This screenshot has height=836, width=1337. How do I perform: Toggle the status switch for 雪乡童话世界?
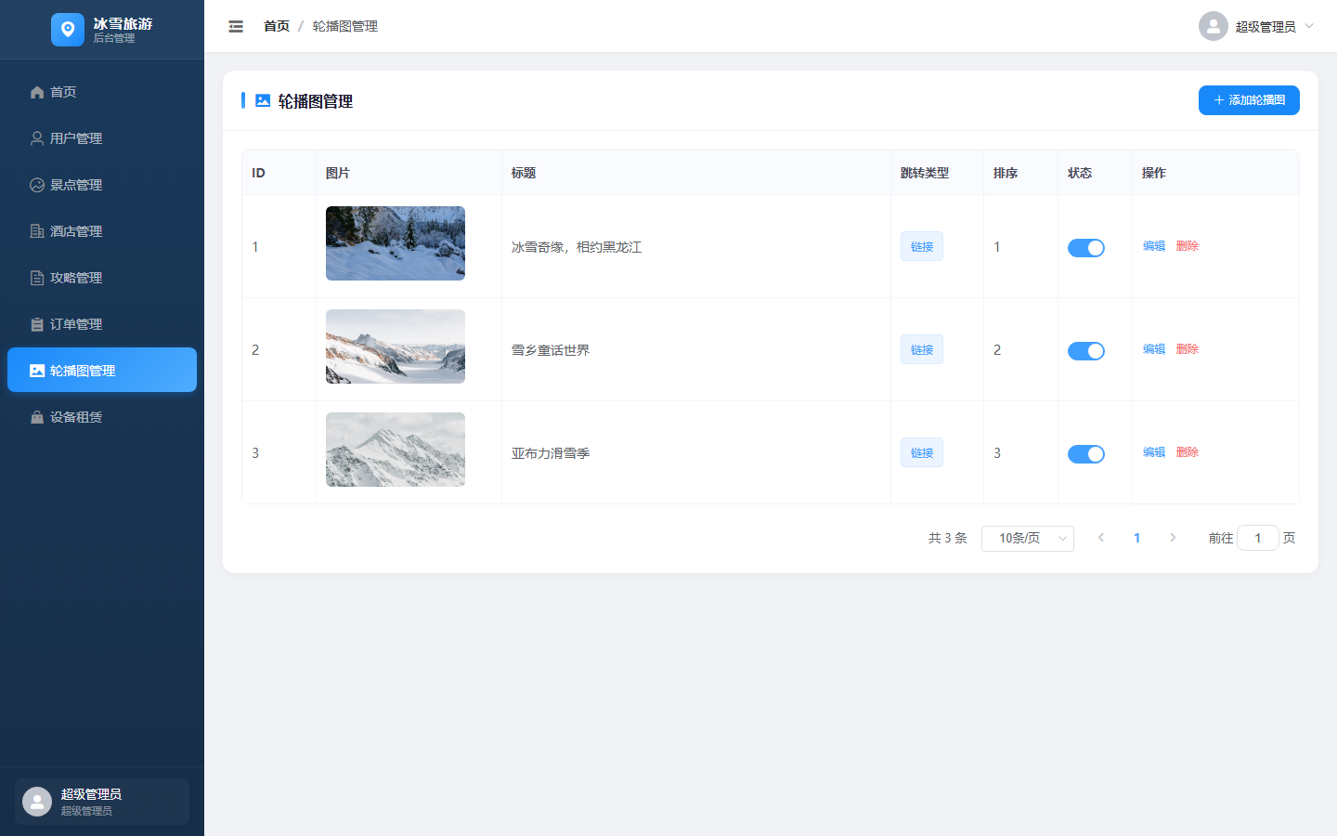[x=1086, y=351]
